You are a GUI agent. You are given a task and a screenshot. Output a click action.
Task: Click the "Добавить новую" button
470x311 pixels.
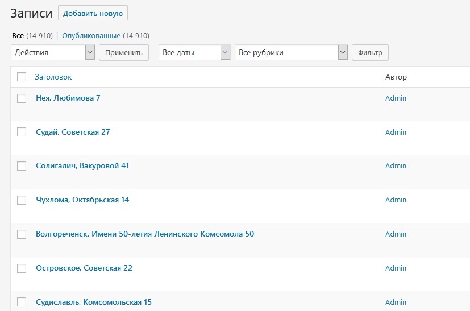(93, 13)
